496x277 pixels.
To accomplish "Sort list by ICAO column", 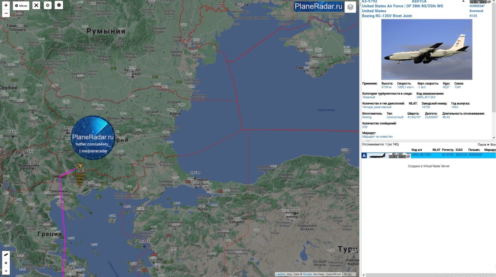I will (x=459, y=150).
